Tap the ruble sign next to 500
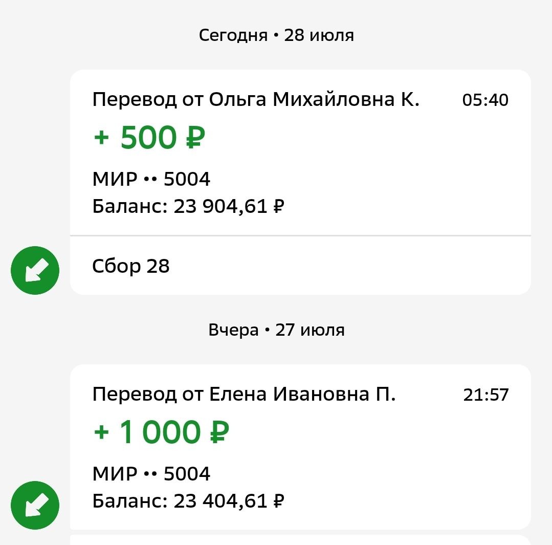This screenshot has width=552, height=545. (195, 138)
